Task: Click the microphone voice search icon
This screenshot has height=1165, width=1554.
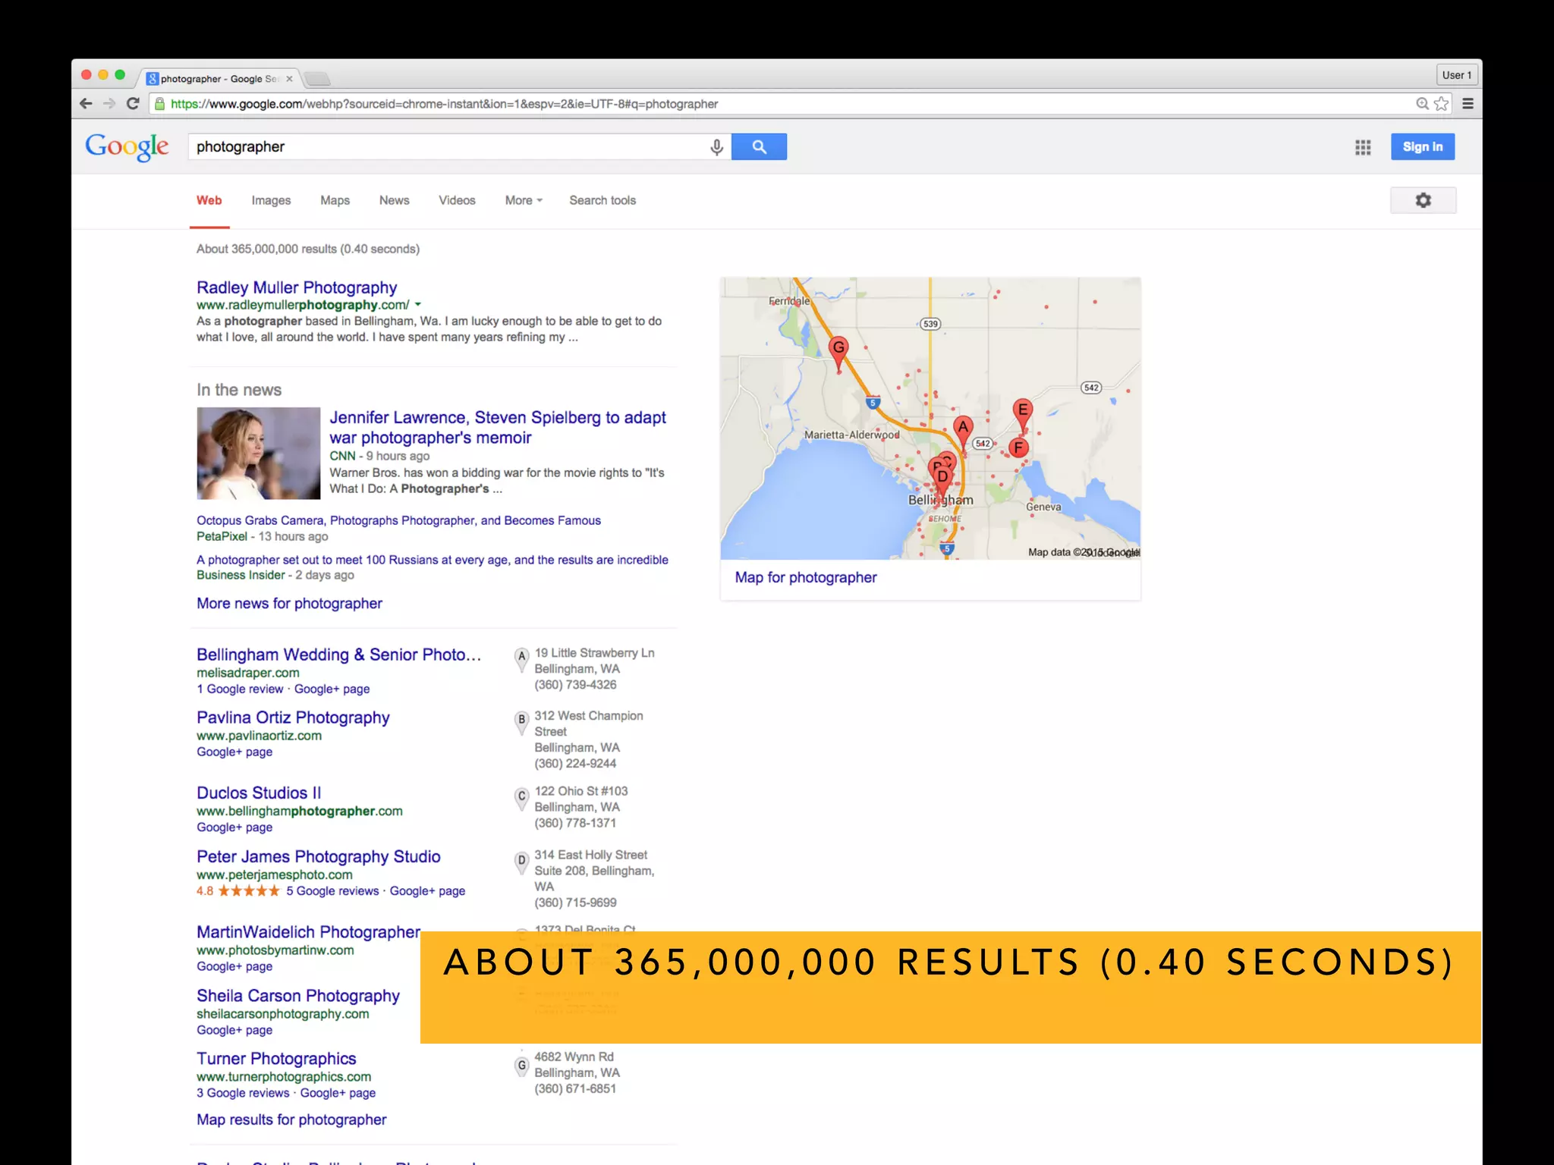Action: pyautogui.click(x=716, y=147)
